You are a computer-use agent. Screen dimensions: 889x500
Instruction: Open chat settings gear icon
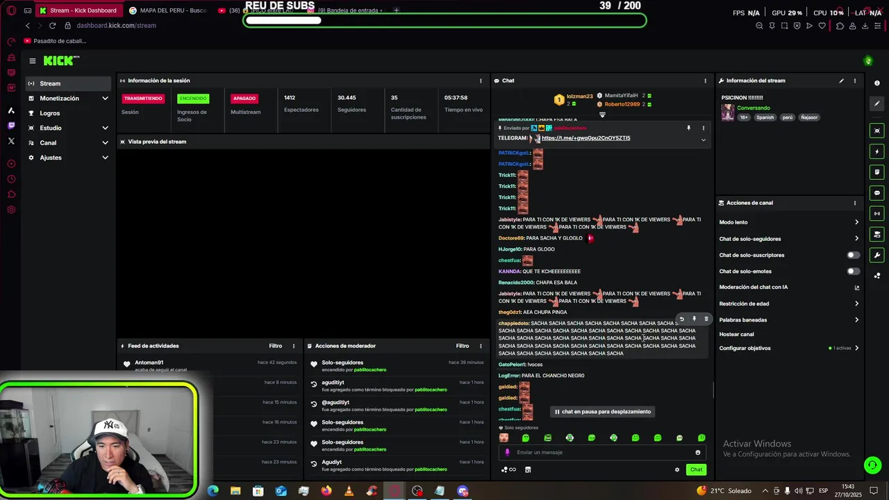[x=677, y=470]
